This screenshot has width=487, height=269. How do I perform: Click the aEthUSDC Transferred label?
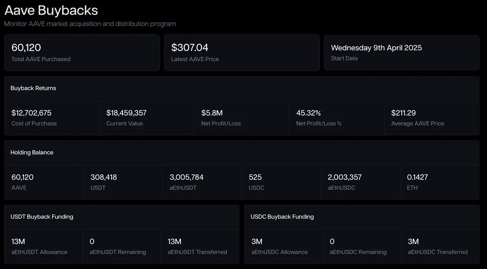tap(437, 252)
